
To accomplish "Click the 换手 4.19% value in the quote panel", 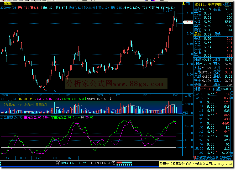I will pyautogui.click(x=207, y=81).
